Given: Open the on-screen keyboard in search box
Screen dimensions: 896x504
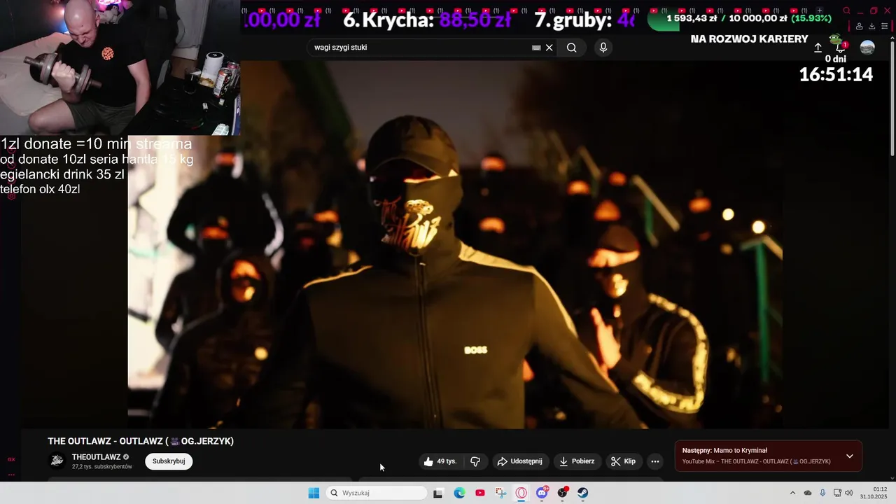Looking at the screenshot, I should point(536,48).
